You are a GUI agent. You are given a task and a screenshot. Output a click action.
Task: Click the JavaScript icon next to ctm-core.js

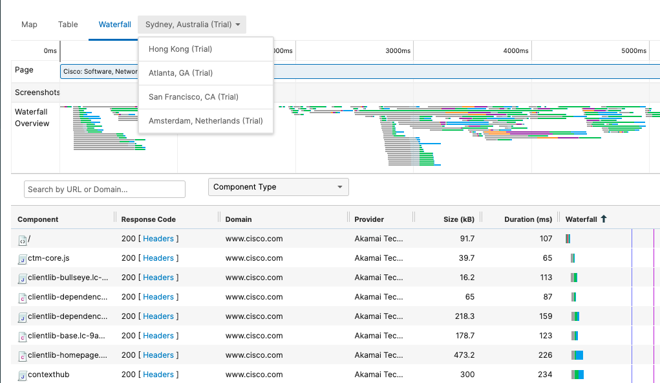[23, 259]
